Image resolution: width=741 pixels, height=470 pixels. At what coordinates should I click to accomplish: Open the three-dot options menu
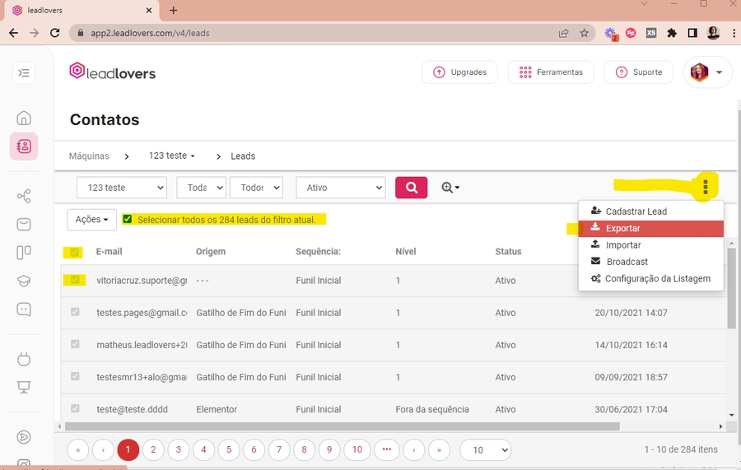pos(706,188)
